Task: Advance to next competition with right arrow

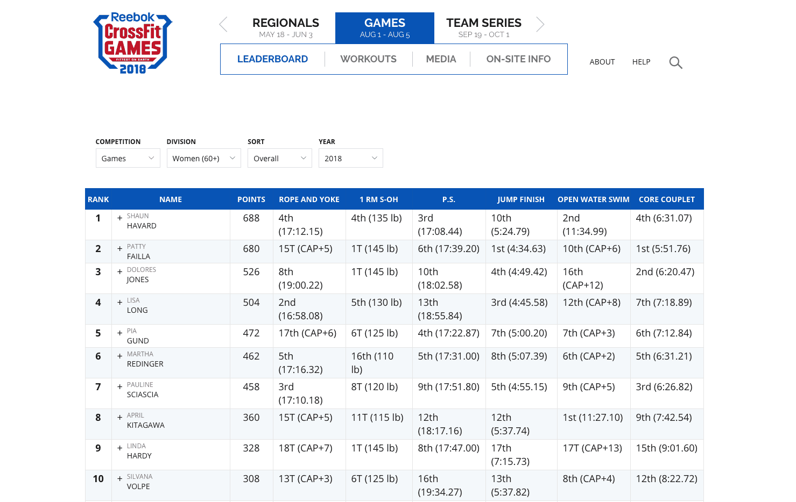Action: pyautogui.click(x=540, y=24)
